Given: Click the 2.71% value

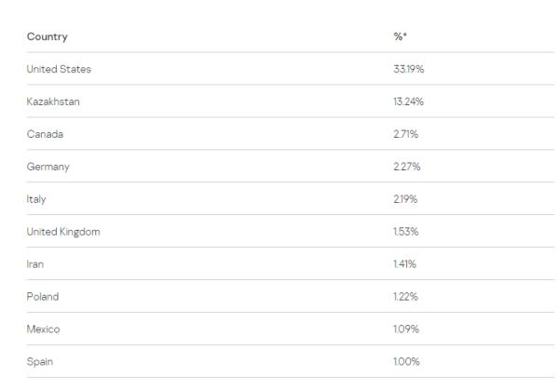Looking at the screenshot, I should point(404,134).
